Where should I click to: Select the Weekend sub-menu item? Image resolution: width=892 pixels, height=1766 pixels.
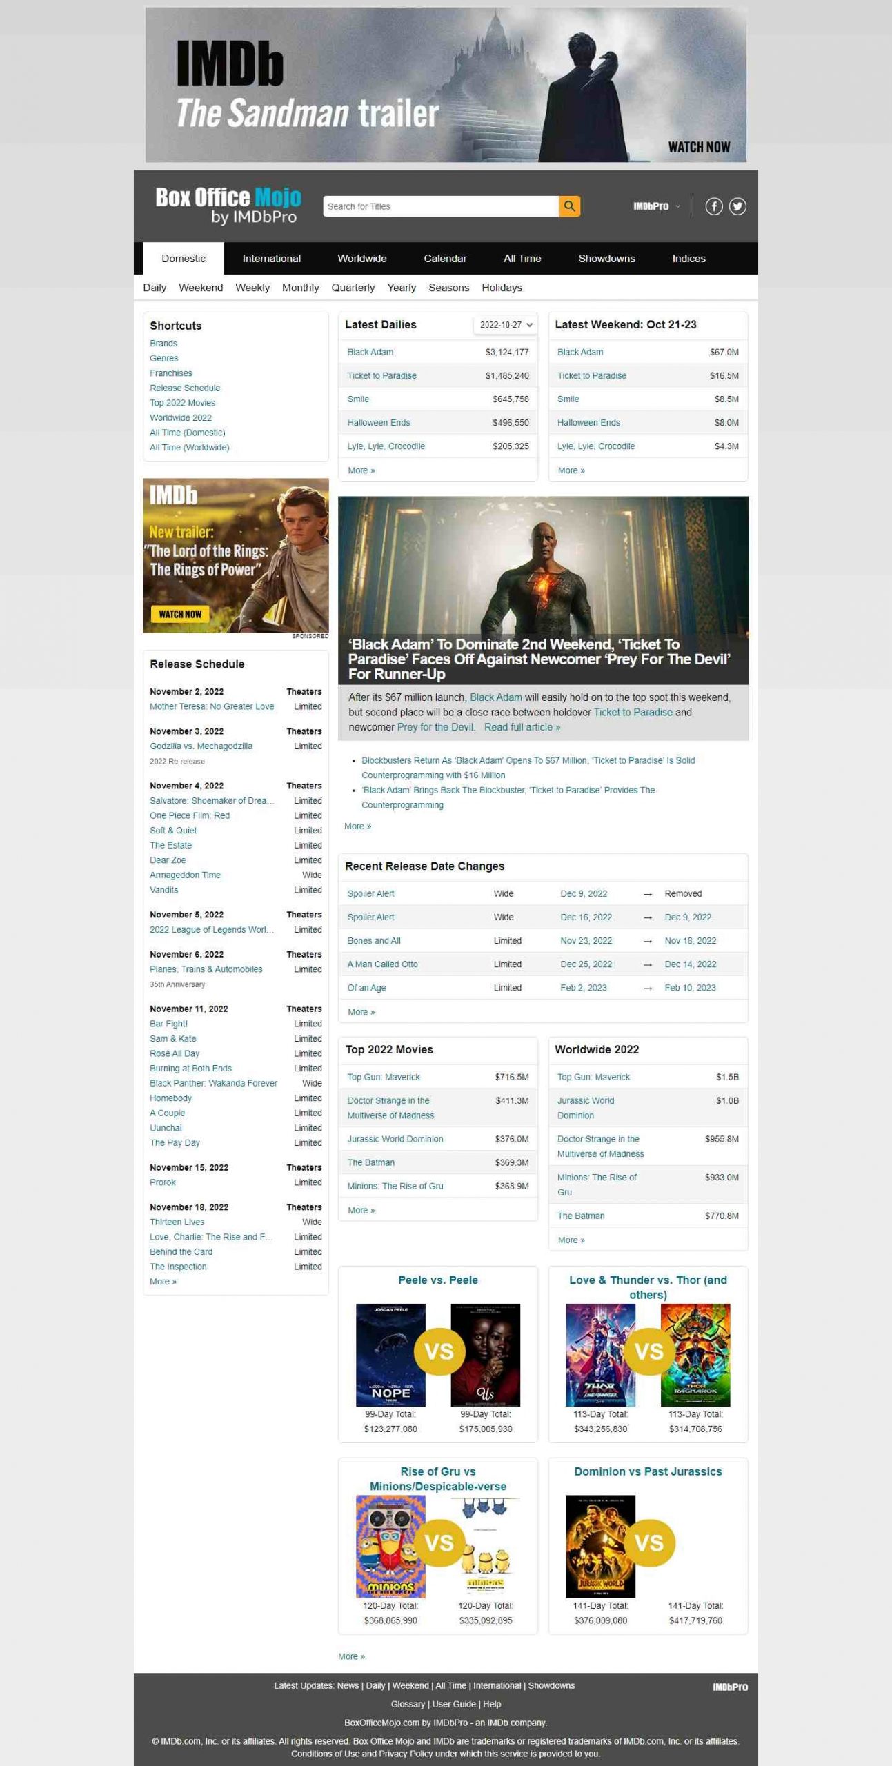pyautogui.click(x=201, y=288)
